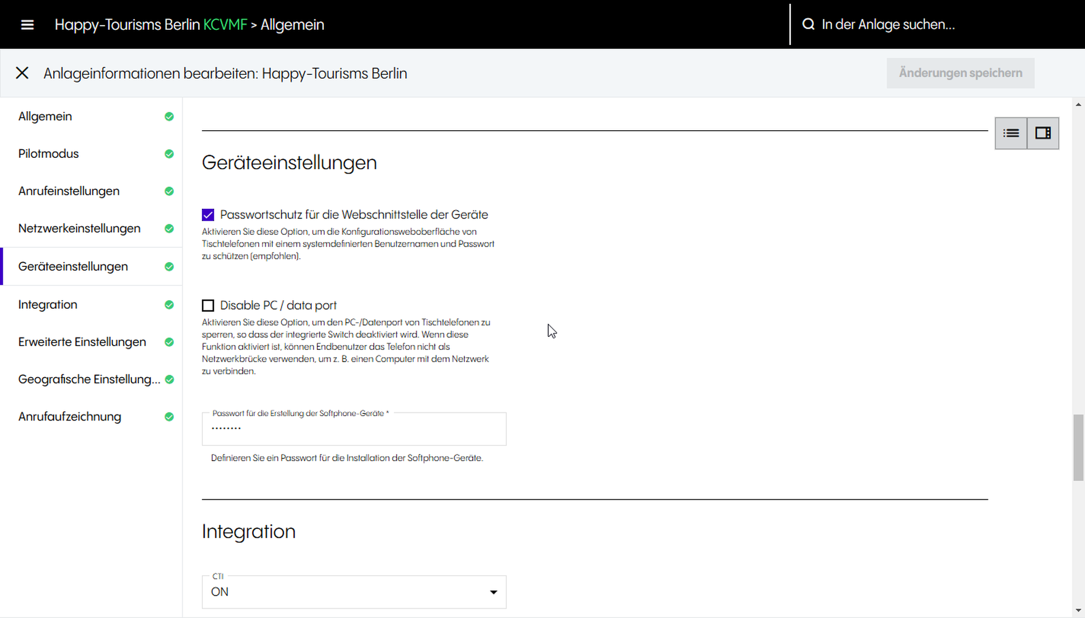Click Änderungen speichern button
Screen dimensions: 1085x618
click(x=960, y=73)
